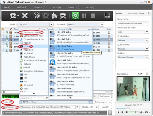Open the Clip scissors tool

[x=37, y=16]
